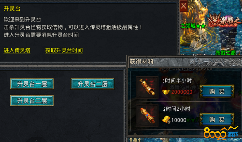
Task: Follow the 获取升灵台时间 link
Action: 64,51
